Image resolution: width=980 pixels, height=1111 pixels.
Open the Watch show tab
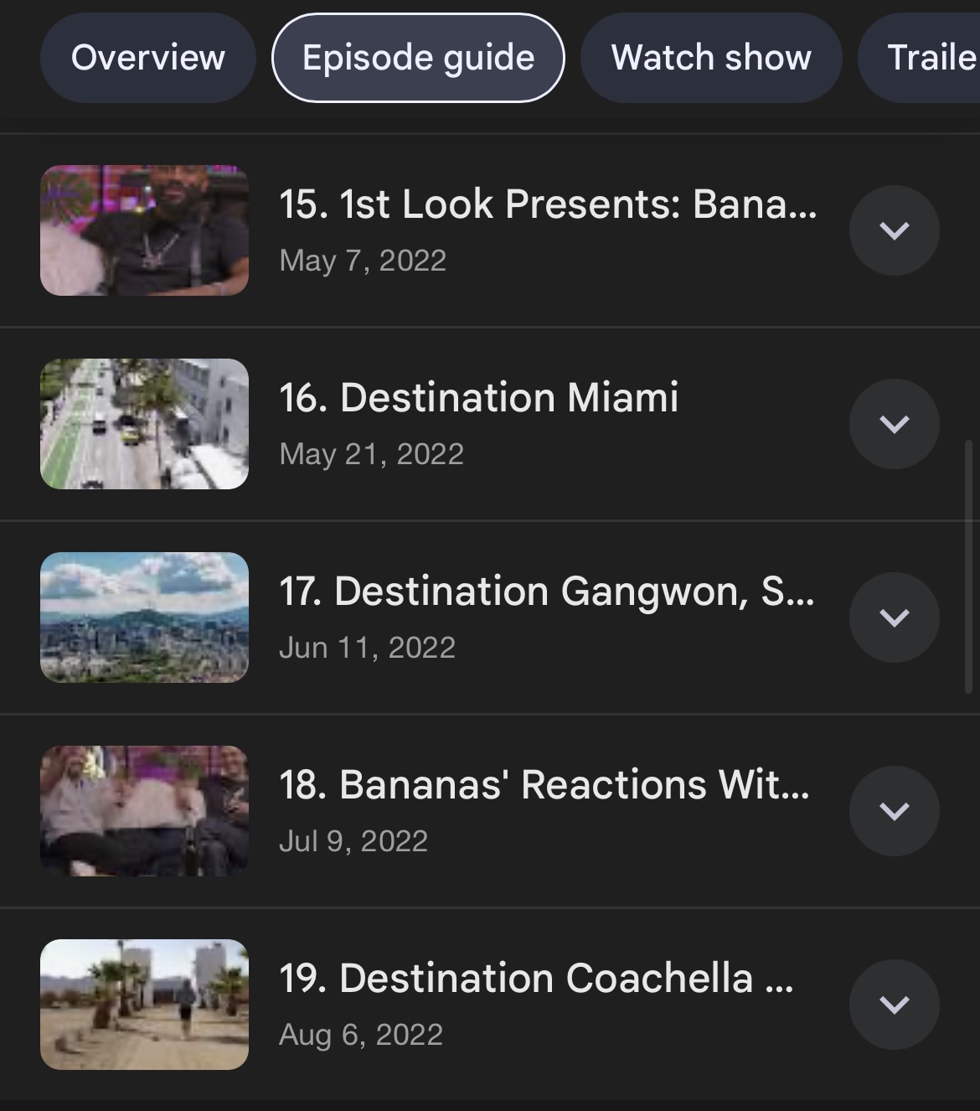click(x=711, y=58)
